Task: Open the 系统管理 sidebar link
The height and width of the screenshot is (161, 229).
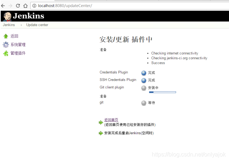Action: (18, 45)
